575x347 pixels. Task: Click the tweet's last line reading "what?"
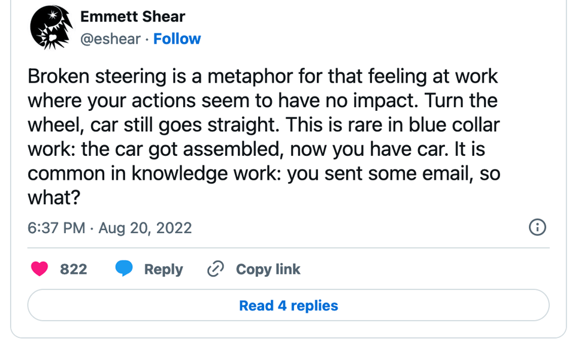coord(54,198)
